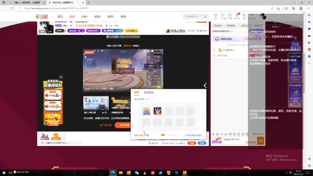The width and height of the screenshot is (313, 176).
Task: Click the emoji smiley icon in chat toolbar
Action: tap(213, 134)
